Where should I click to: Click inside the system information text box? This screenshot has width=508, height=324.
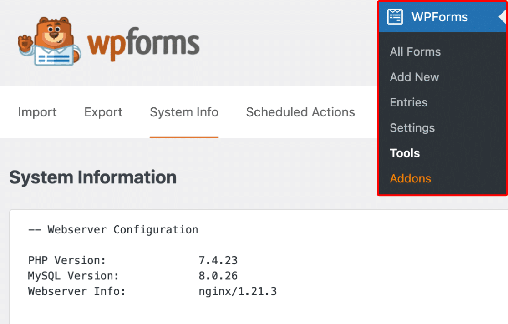click(259, 267)
